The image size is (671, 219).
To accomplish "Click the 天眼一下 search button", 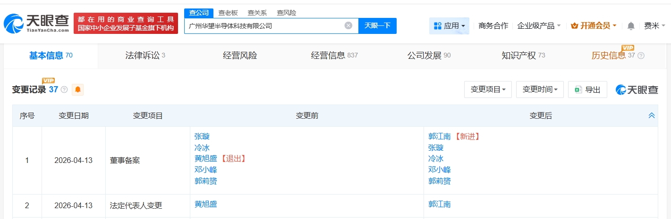I will [377, 26].
